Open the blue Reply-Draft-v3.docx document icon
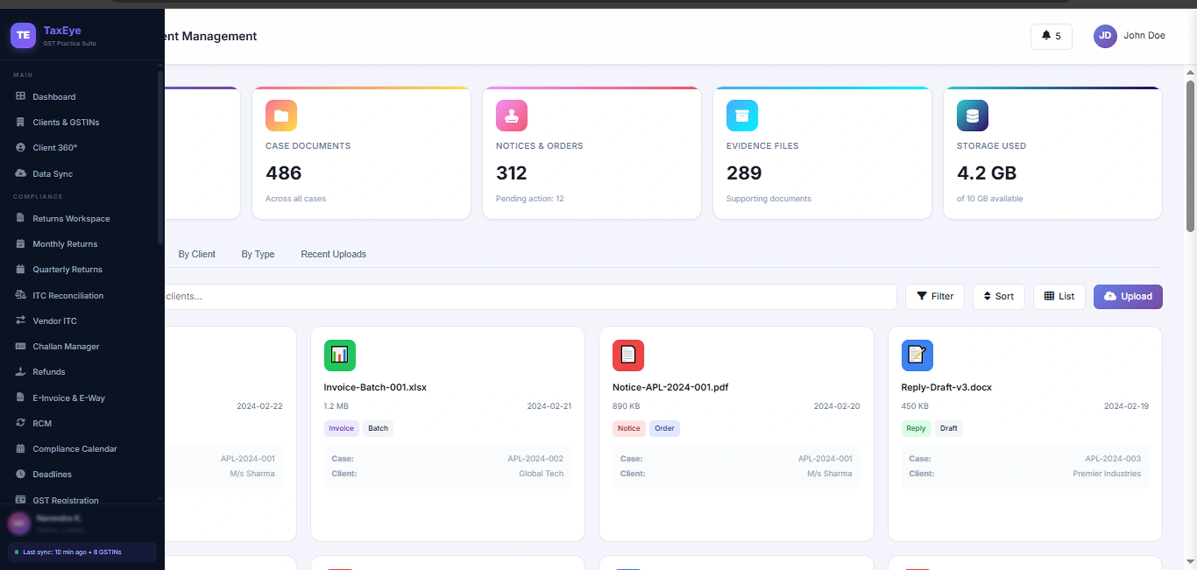1197x570 pixels. [917, 355]
